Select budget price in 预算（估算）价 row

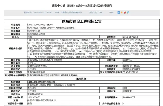pyautogui.click(x=33, y=97)
